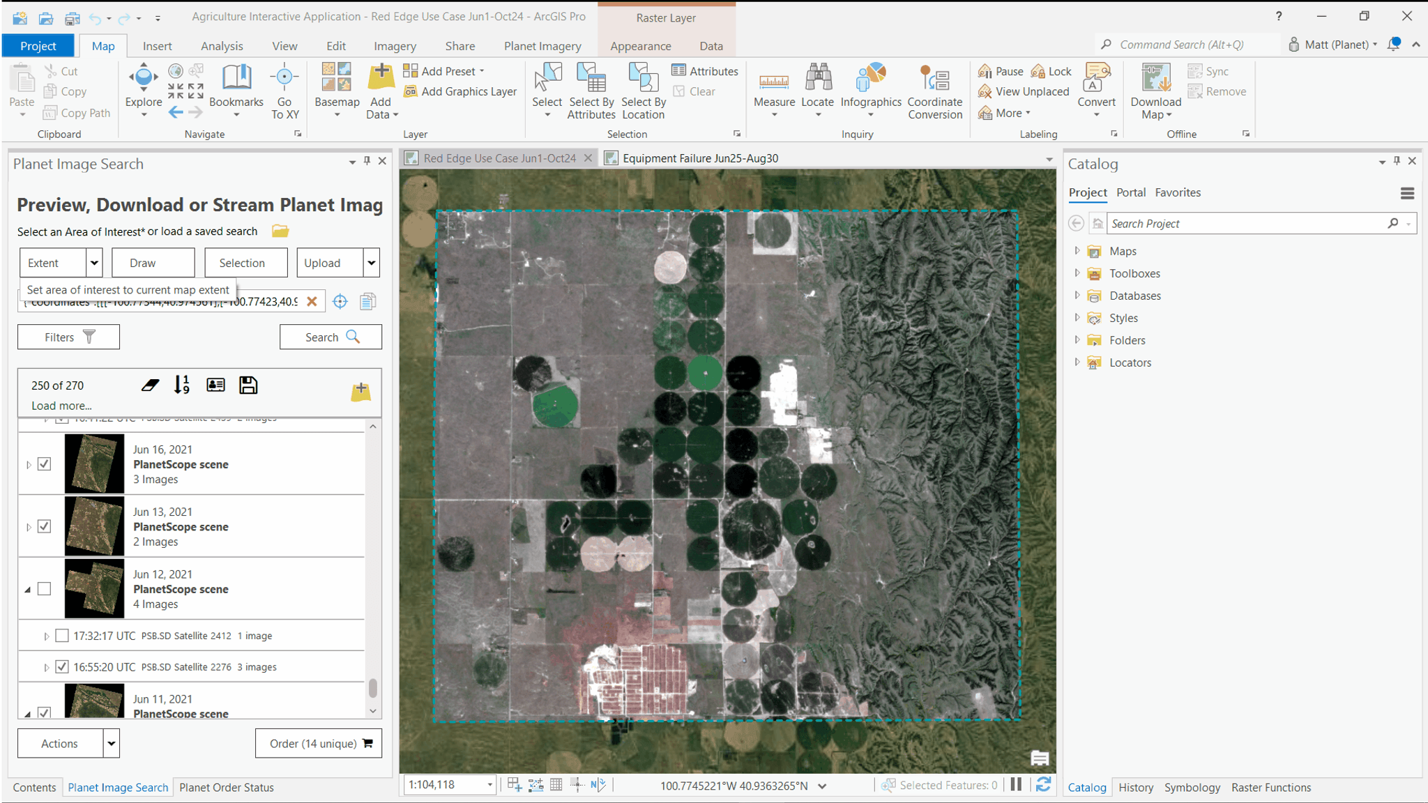Check the Jun 12, 2021 scene checkbox
This screenshot has width=1428, height=803.
(45, 589)
